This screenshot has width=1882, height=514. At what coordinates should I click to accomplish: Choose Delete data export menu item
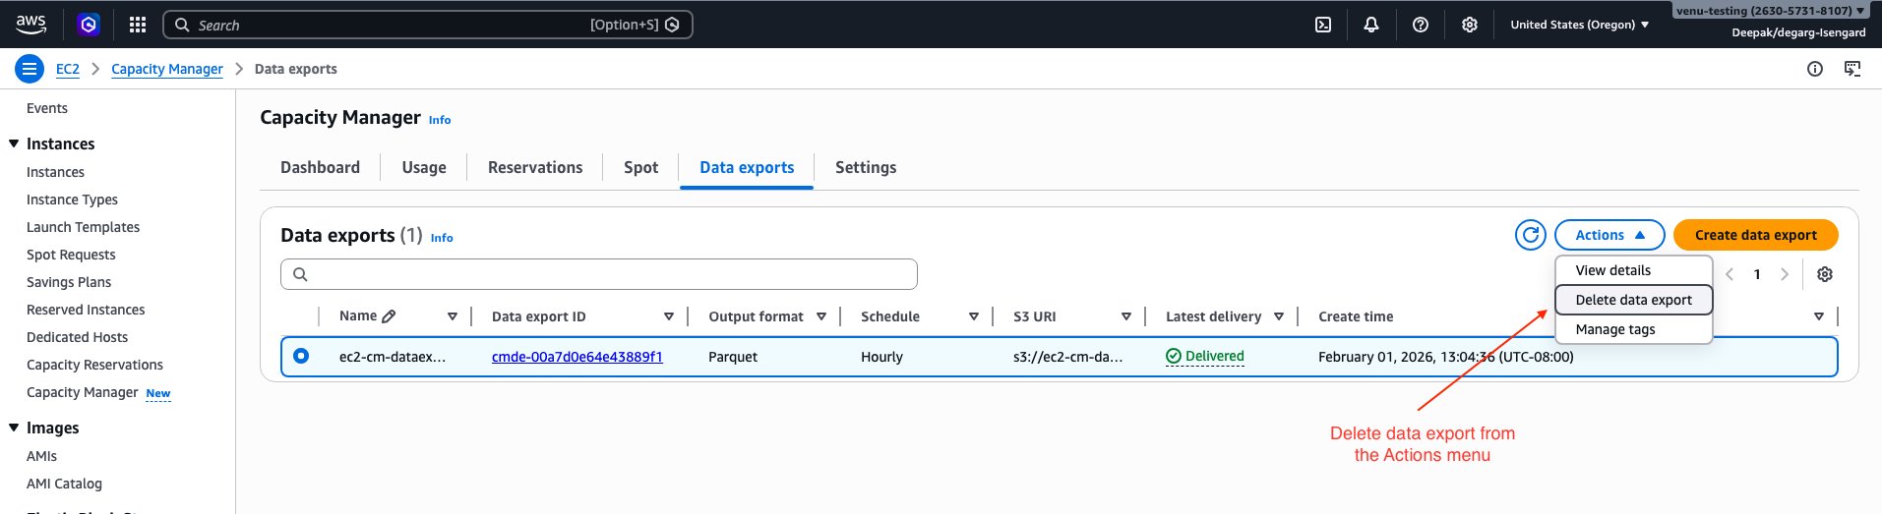[1634, 300]
